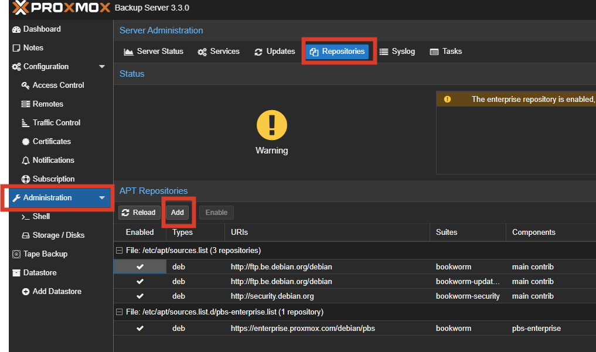This screenshot has height=352, width=596.
Task: Switch to the Syslog tab
Action: click(397, 52)
